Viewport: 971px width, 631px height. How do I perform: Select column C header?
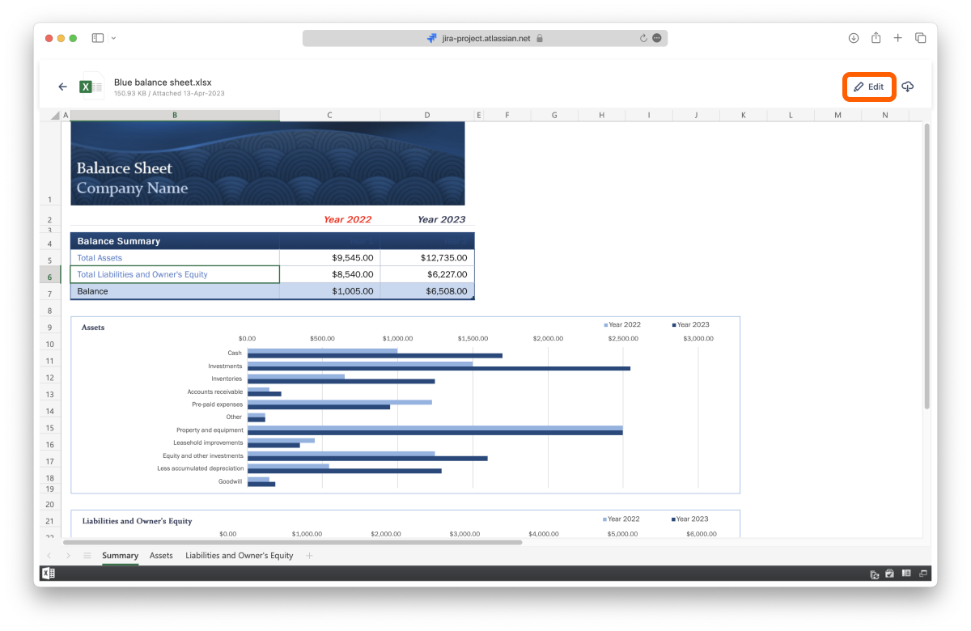329,115
